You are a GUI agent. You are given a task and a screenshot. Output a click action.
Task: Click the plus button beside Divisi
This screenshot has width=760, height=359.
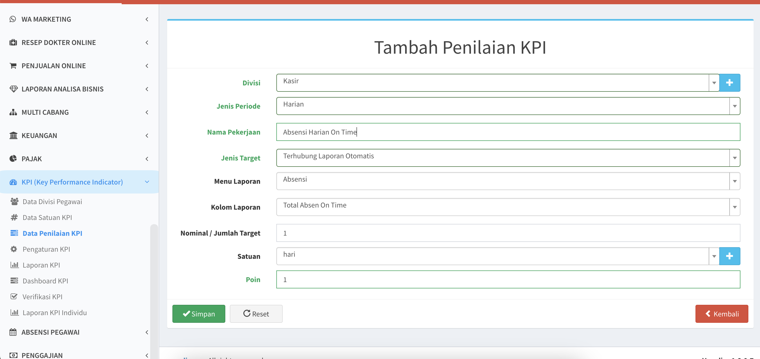[x=729, y=82]
